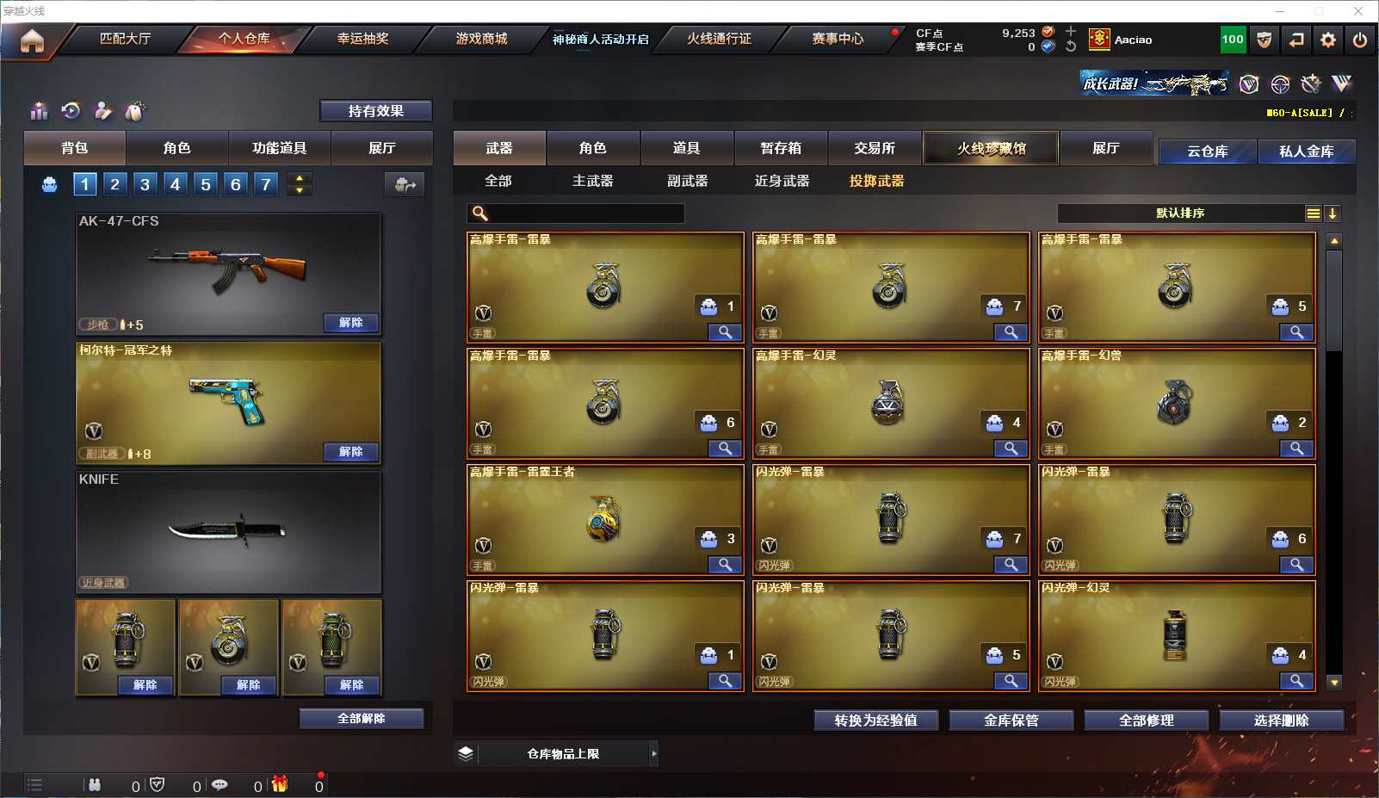1379x798 pixels.
Task: Switch to the 火线珍藏馆 tab
Action: (x=991, y=148)
